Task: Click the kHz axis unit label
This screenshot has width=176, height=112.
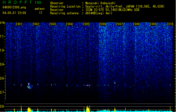Action: pos(3,23)
